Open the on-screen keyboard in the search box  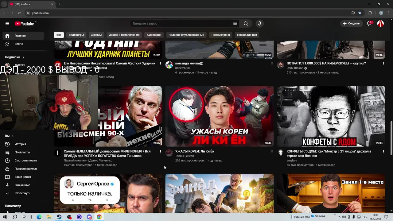coord(235,24)
